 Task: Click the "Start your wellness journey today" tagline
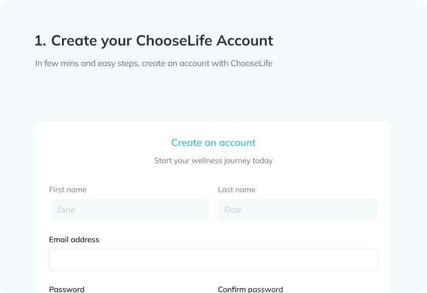(213, 161)
